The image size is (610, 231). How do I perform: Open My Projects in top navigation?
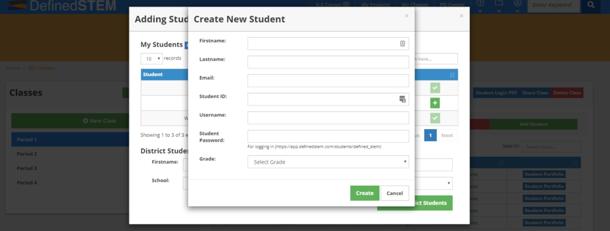click(x=375, y=5)
